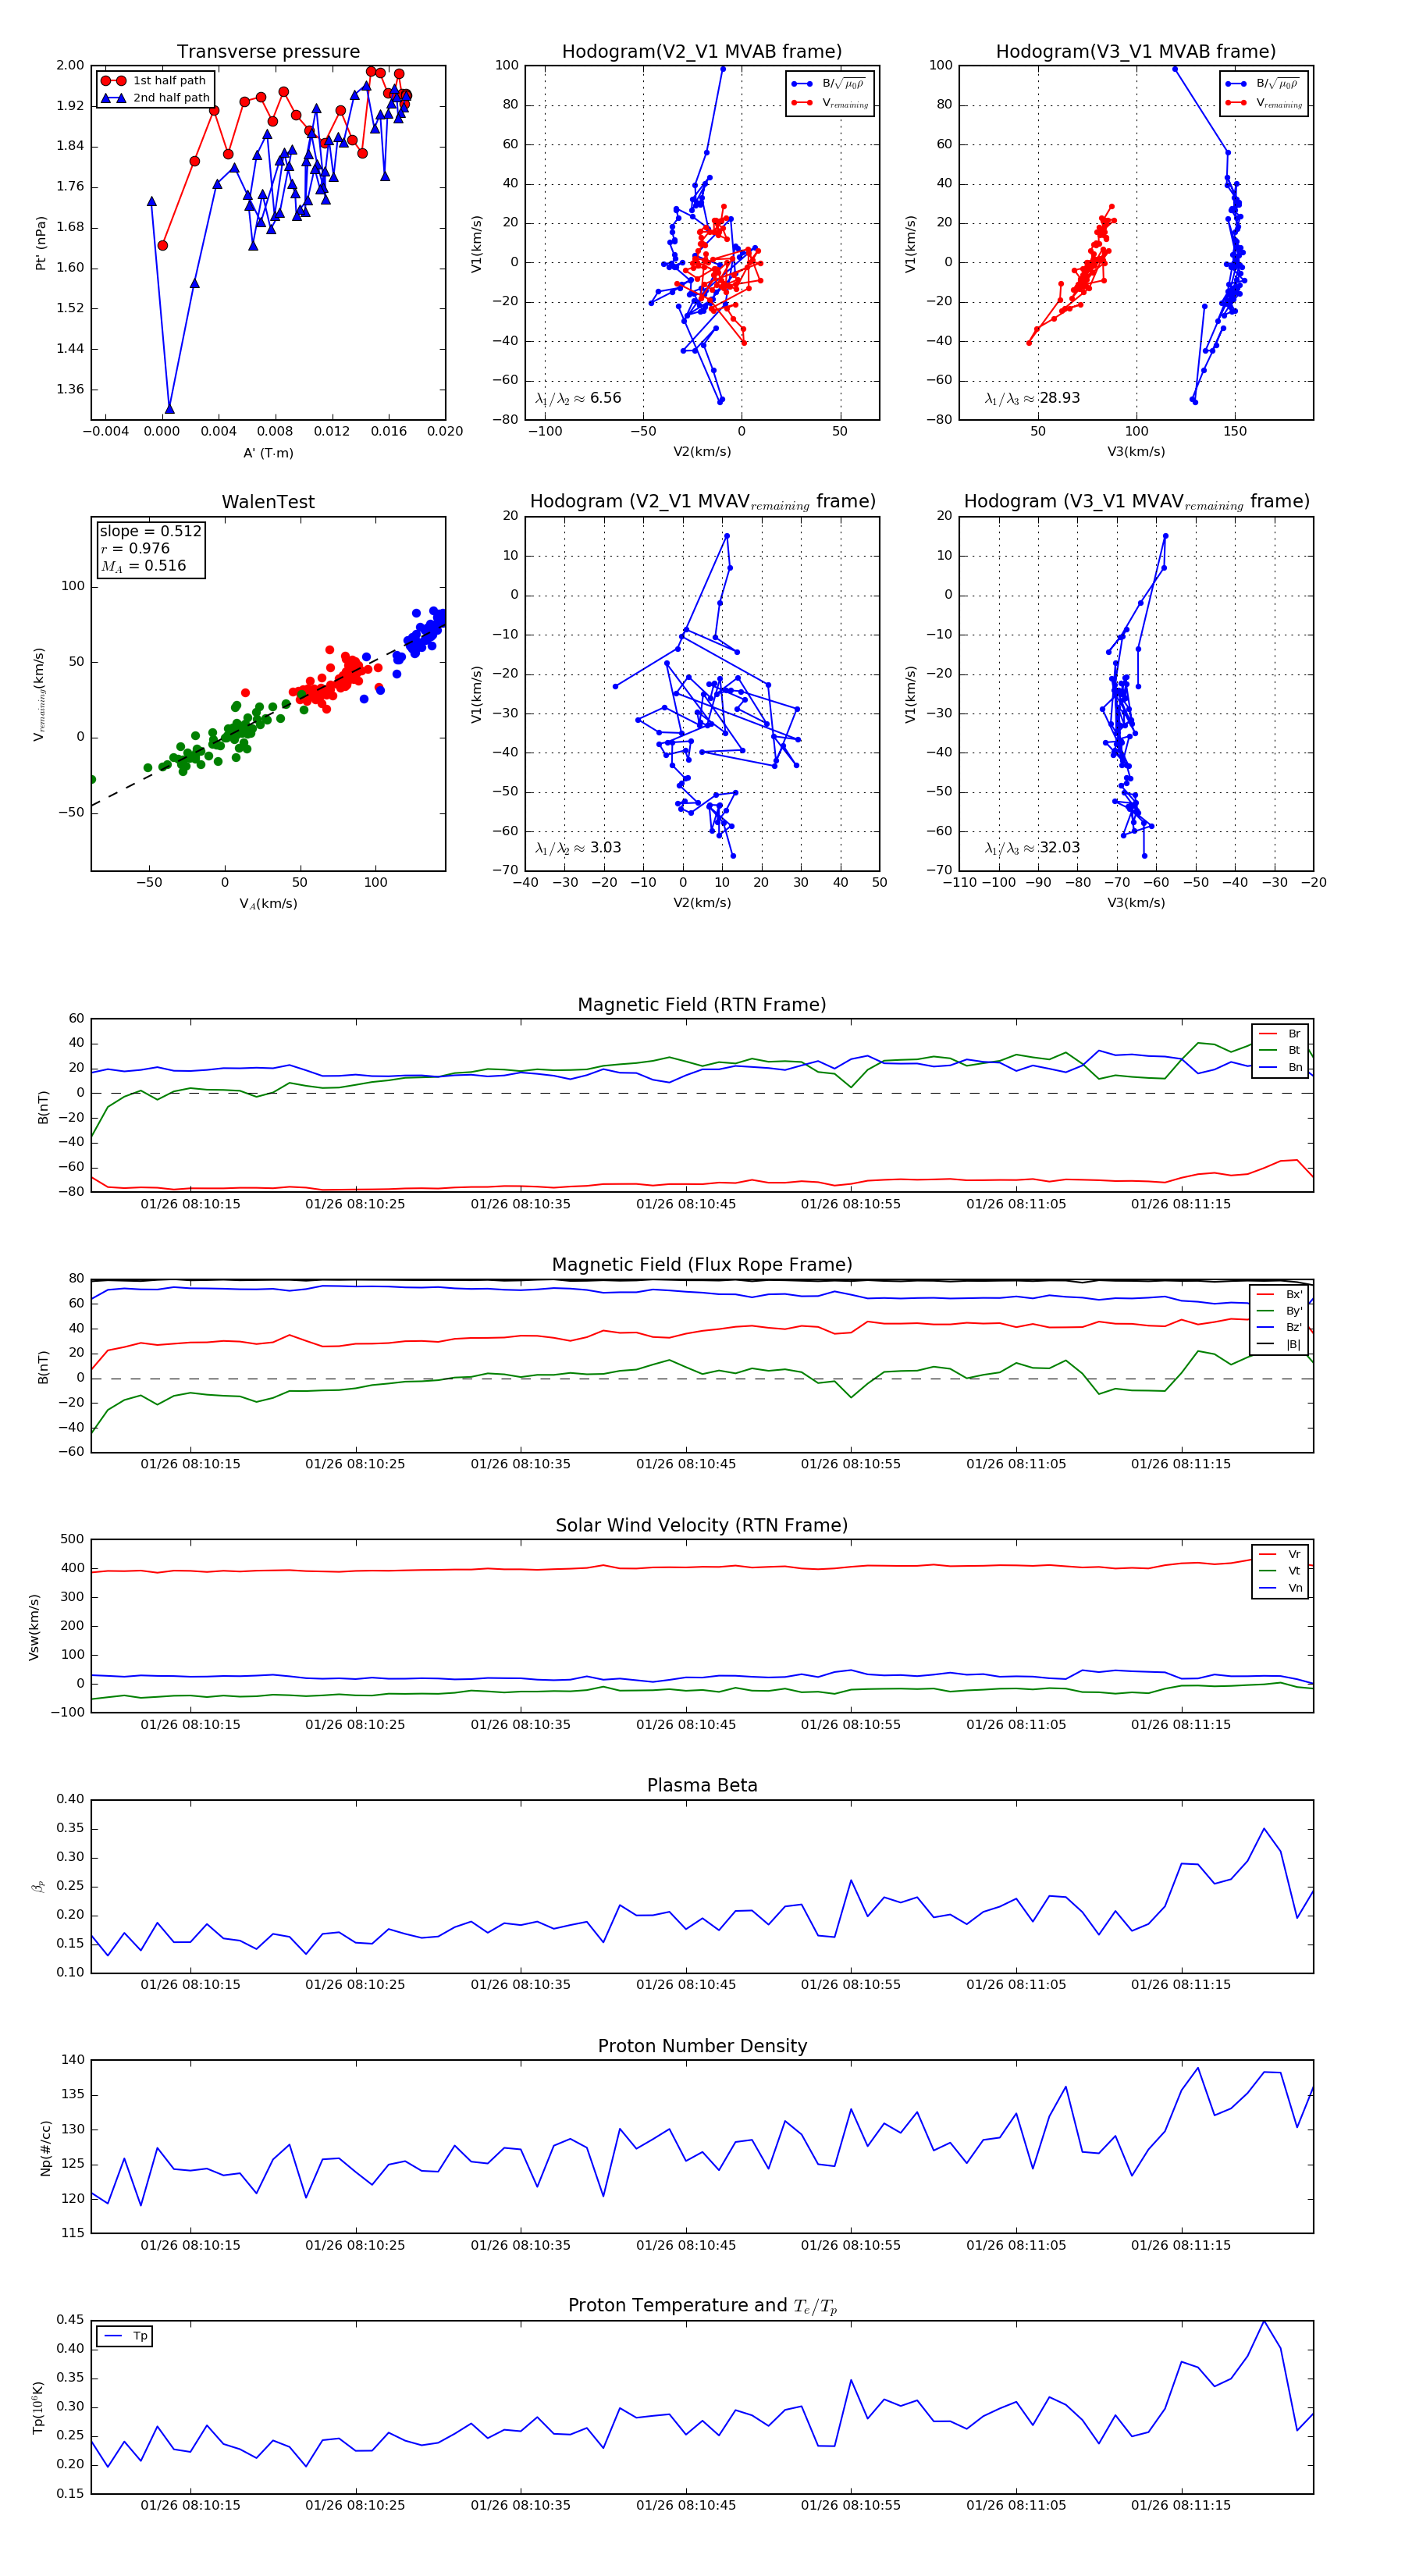Viewport: 1405px width, 2576px height.
Task: Select the Vn legend entry
Action: [x=1280, y=1588]
